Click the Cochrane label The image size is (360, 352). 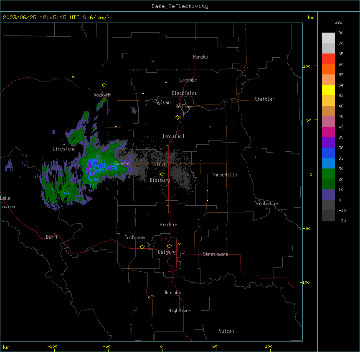click(x=134, y=237)
